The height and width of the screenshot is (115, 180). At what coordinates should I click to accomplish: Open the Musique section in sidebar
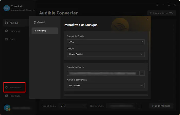pyautogui.click(x=16, y=23)
